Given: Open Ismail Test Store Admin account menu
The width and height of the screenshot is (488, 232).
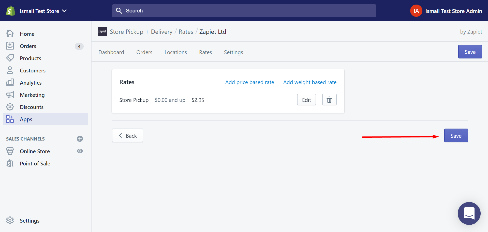Looking at the screenshot, I should (453, 11).
